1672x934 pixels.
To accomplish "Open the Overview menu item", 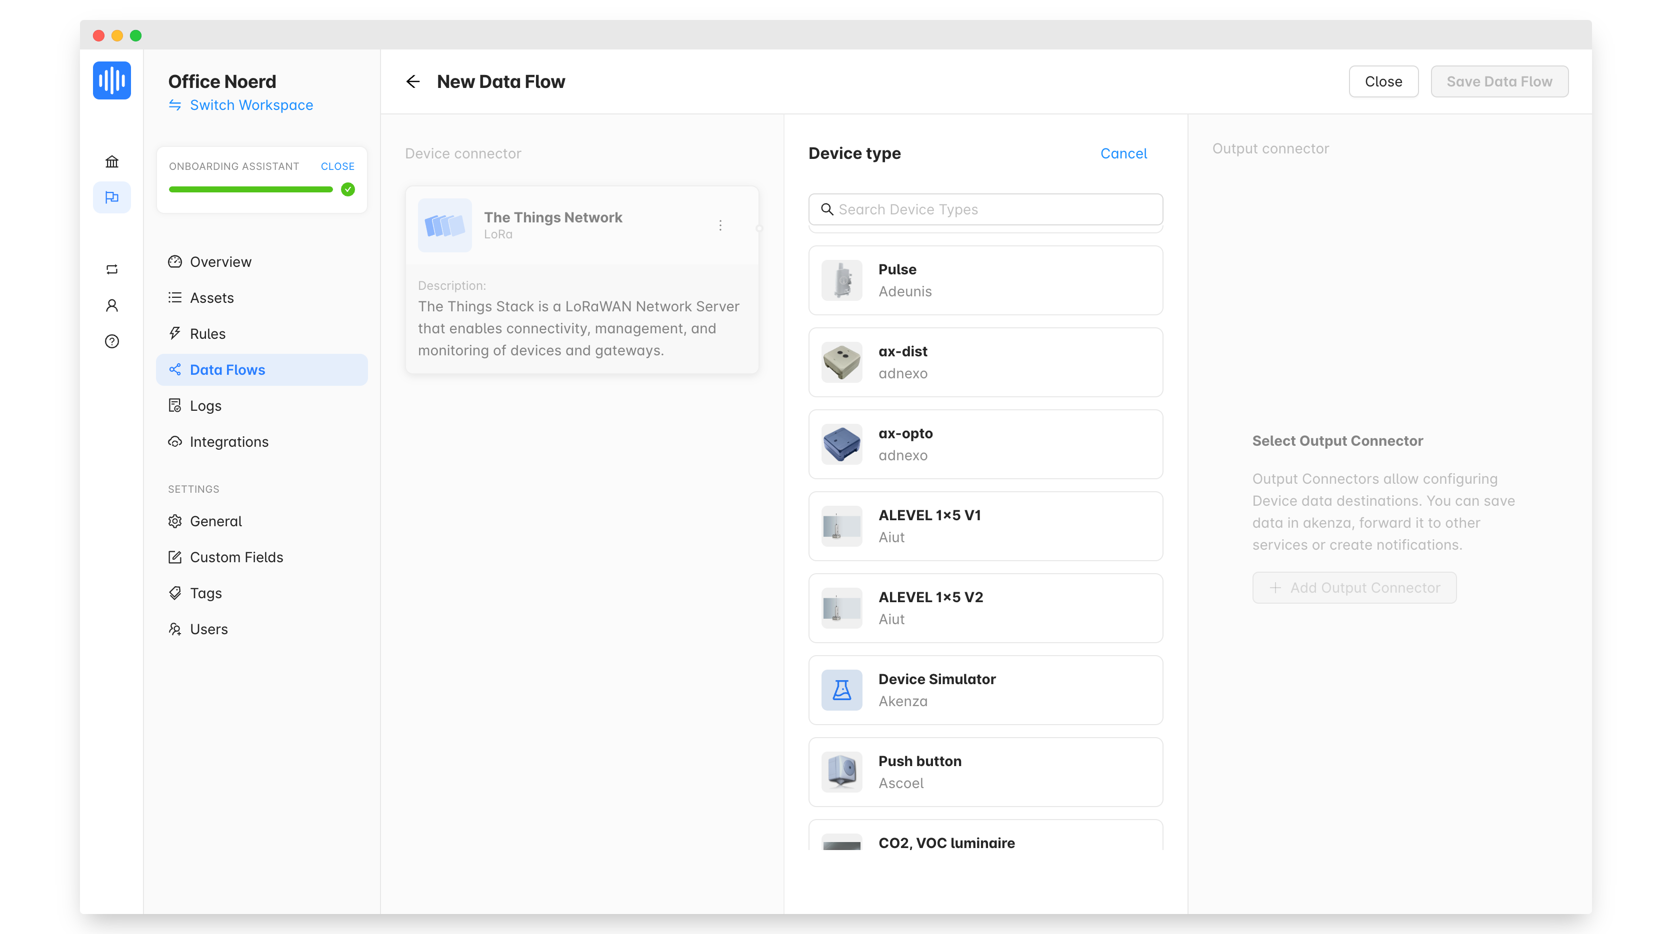I will [x=261, y=261].
